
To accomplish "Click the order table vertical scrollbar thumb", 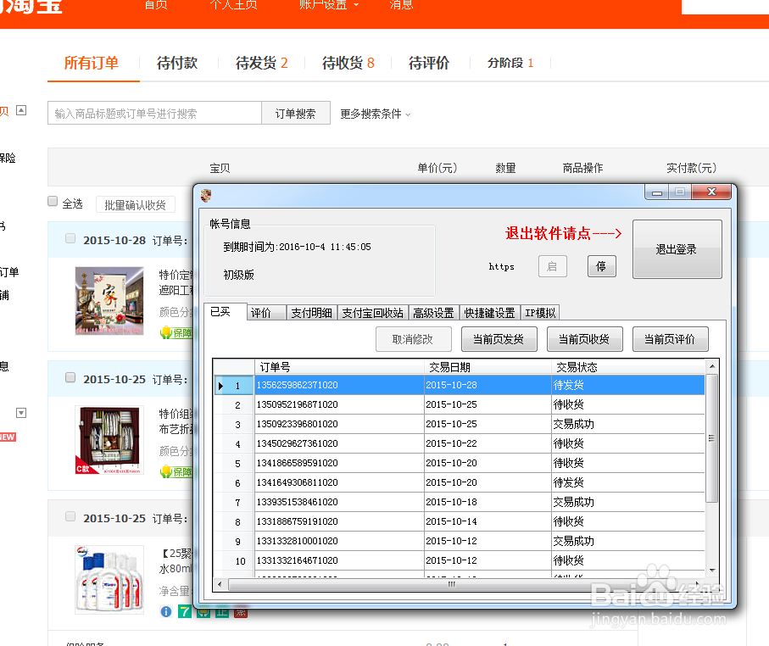I will (x=712, y=437).
